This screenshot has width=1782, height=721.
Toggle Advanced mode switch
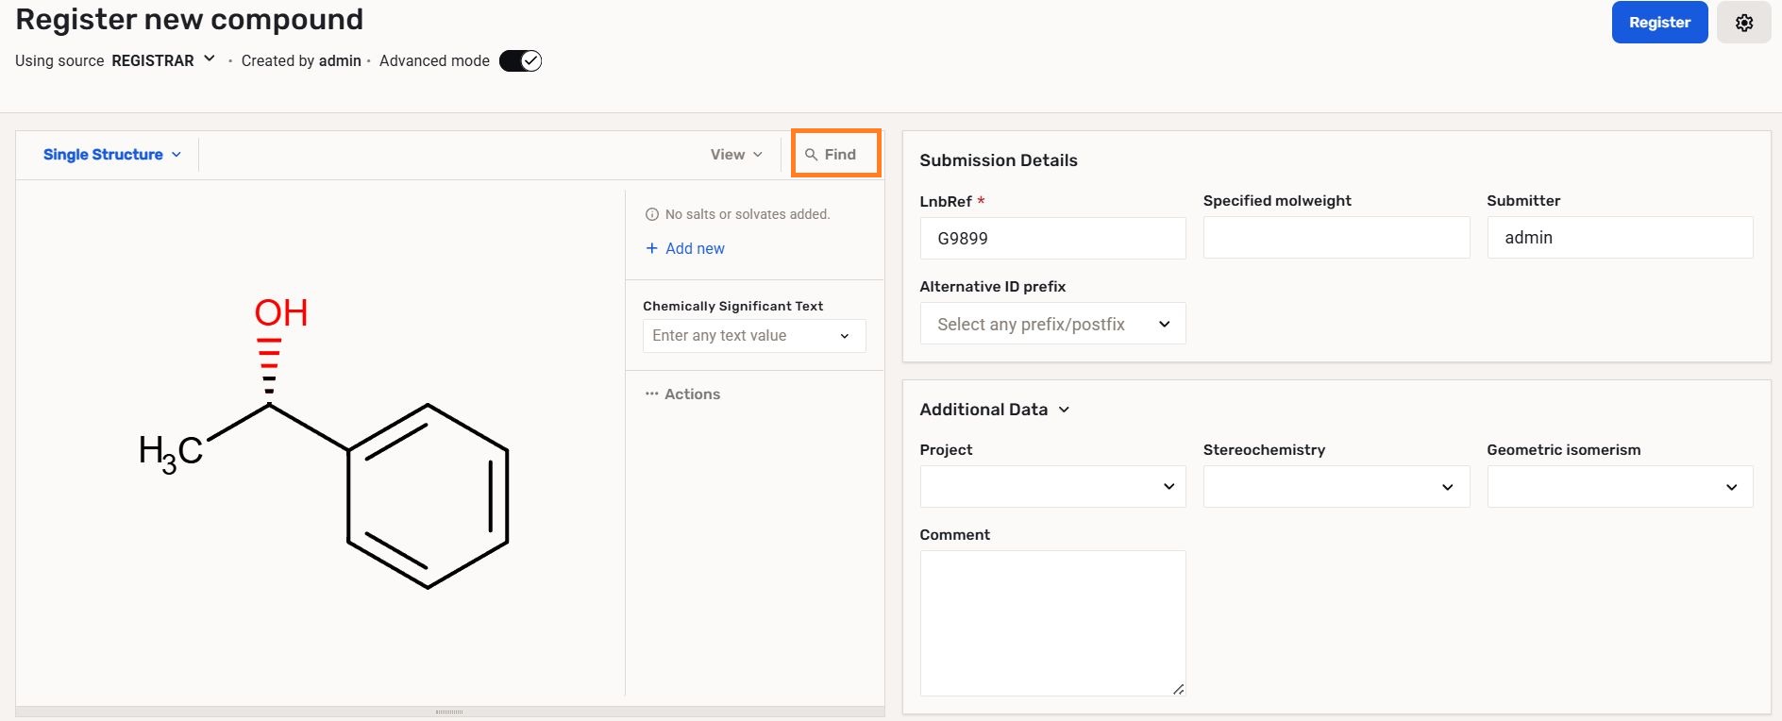coord(520,61)
